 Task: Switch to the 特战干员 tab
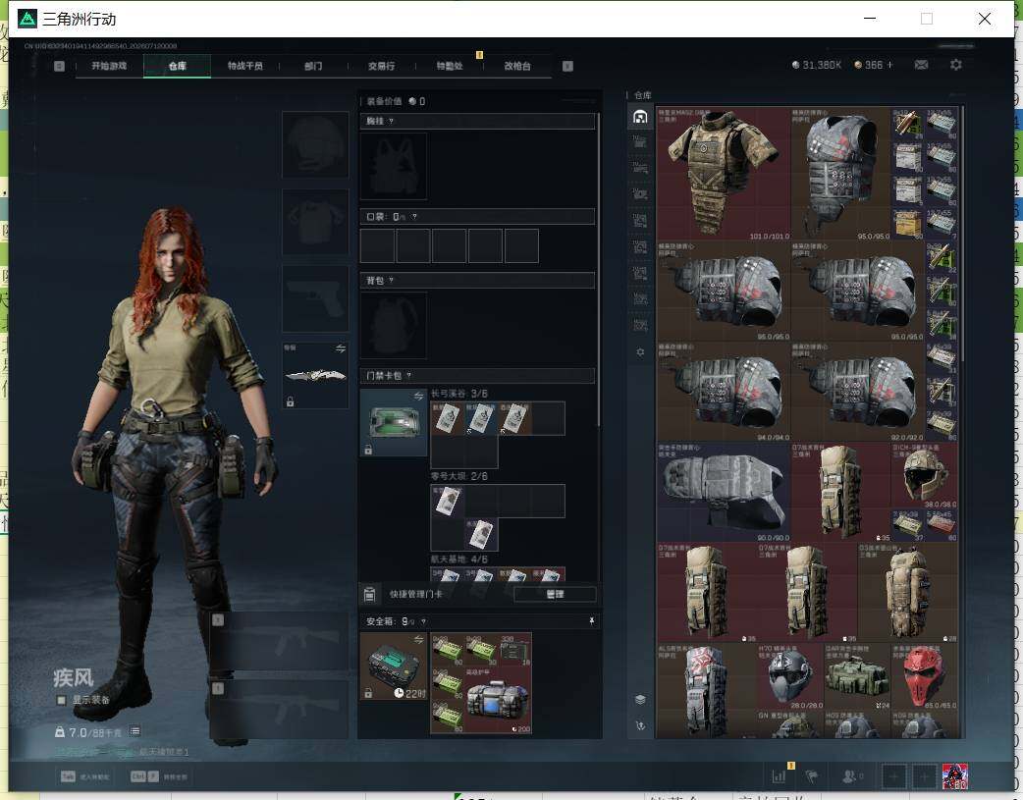point(244,66)
